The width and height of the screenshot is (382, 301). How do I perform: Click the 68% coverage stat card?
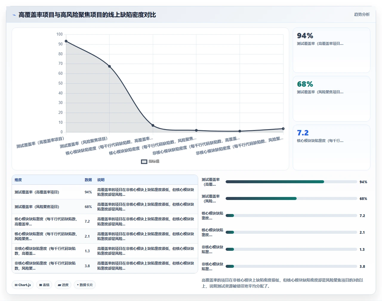(x=332, y=99)
